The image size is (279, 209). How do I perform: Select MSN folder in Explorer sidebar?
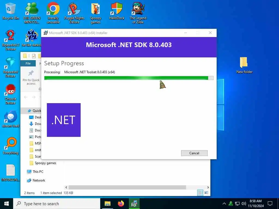(x=35, y=143)
